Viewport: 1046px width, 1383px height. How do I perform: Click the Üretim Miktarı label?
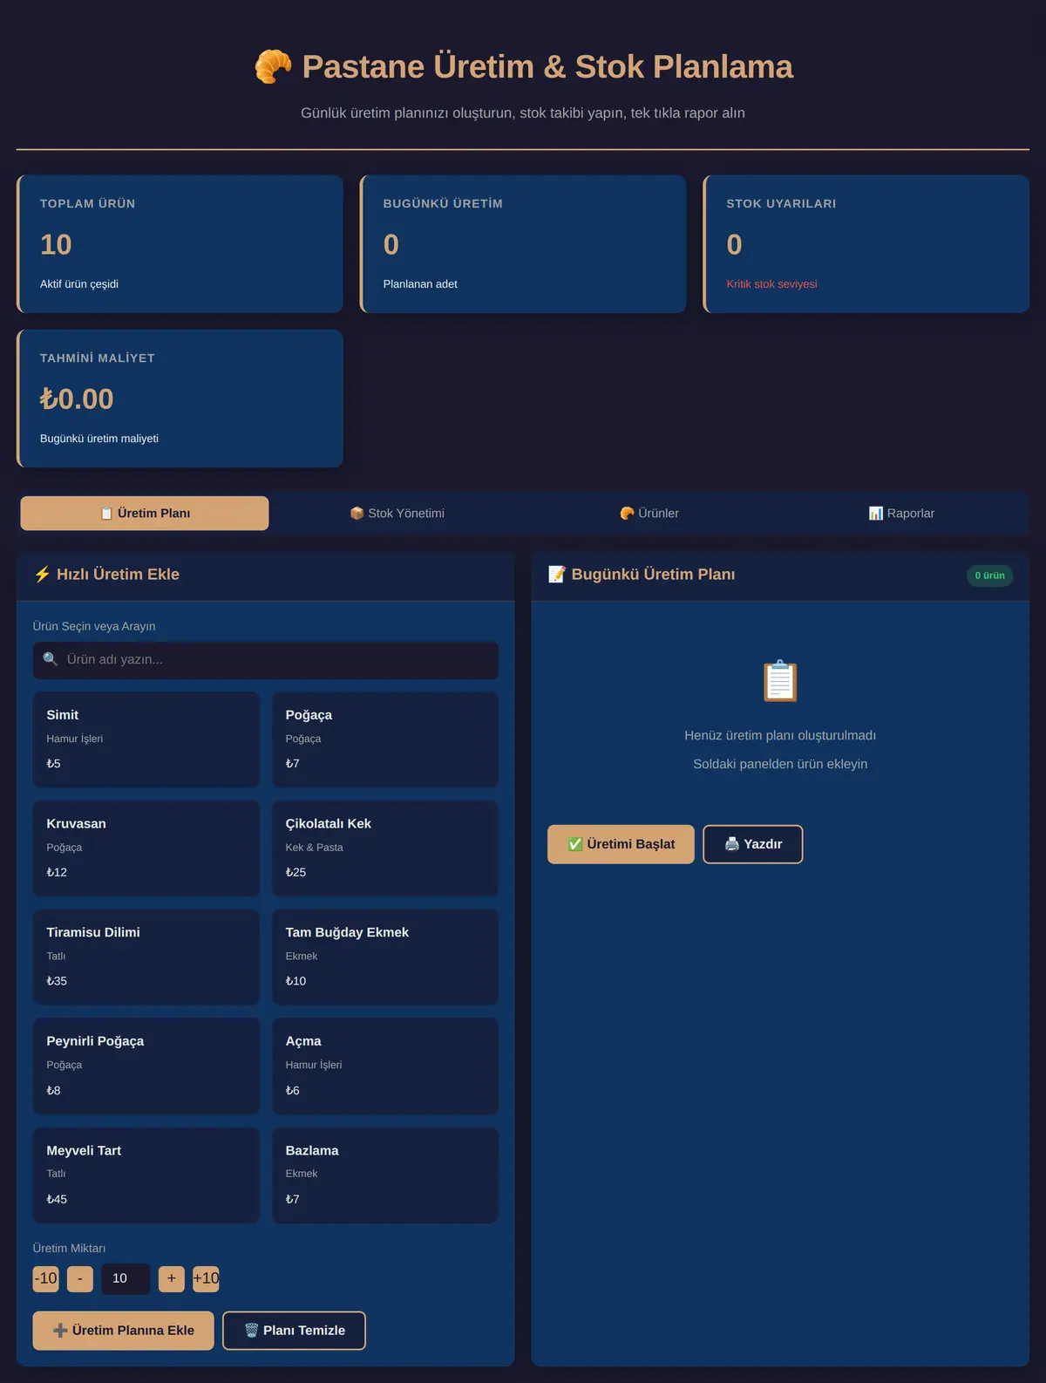point(69,1249)
